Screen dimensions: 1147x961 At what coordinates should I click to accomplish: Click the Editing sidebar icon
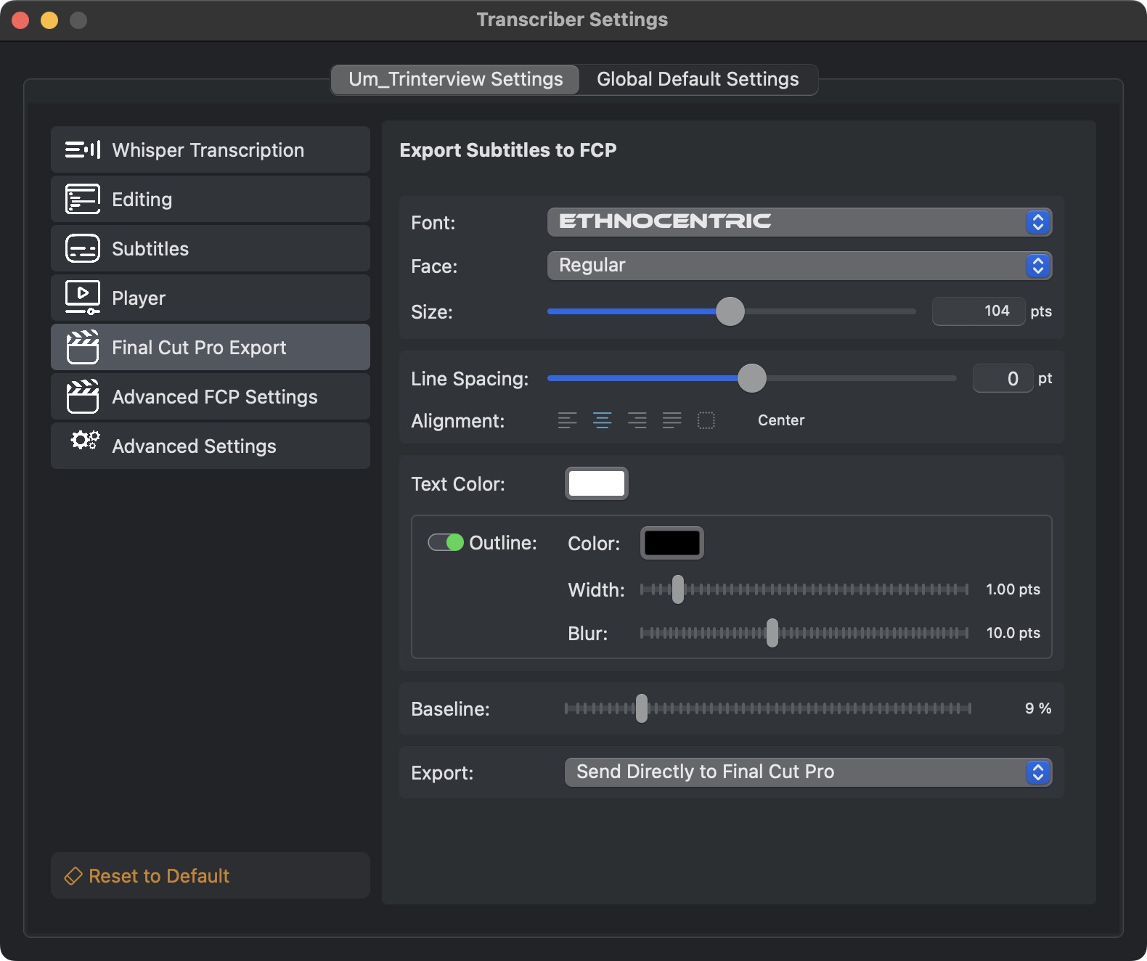(x=83, y=200)
